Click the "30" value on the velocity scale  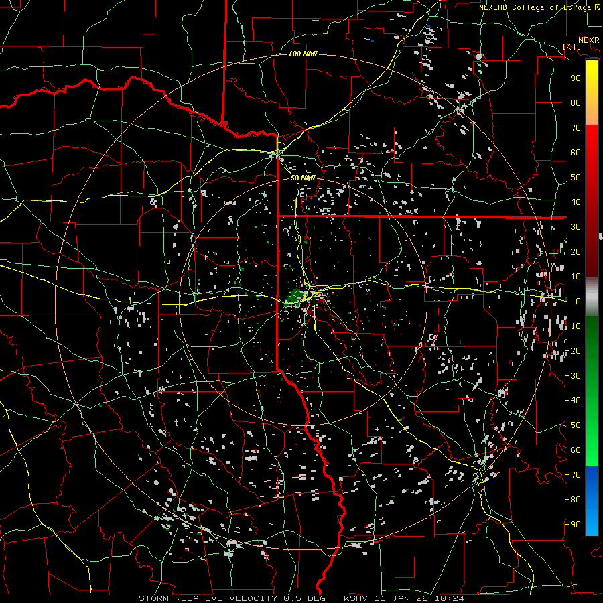click(576, 227)
